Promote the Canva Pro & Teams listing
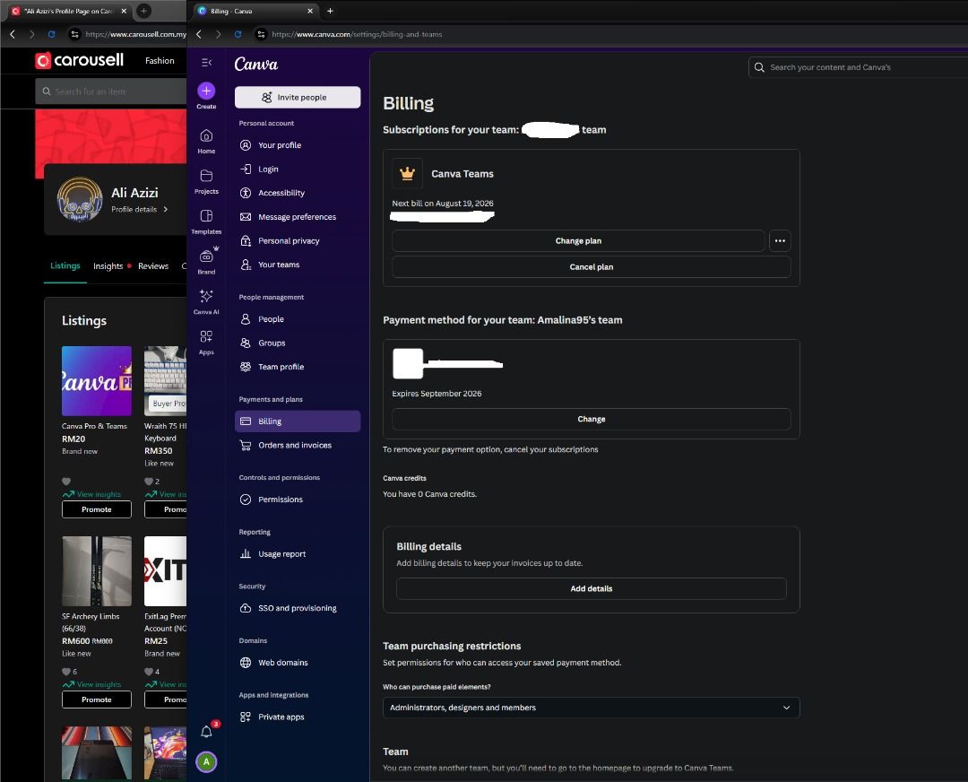The height and width of the screenshot is (782, 968). (x=96, y=509)
